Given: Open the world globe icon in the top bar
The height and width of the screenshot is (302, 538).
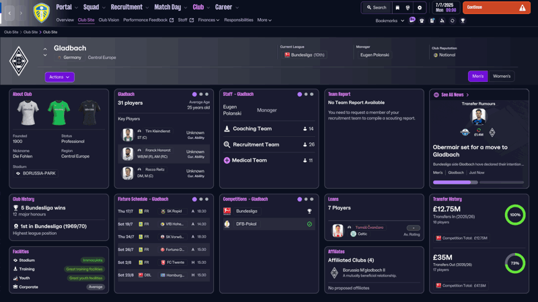Looking at the screenshot, I should (408, 7).
